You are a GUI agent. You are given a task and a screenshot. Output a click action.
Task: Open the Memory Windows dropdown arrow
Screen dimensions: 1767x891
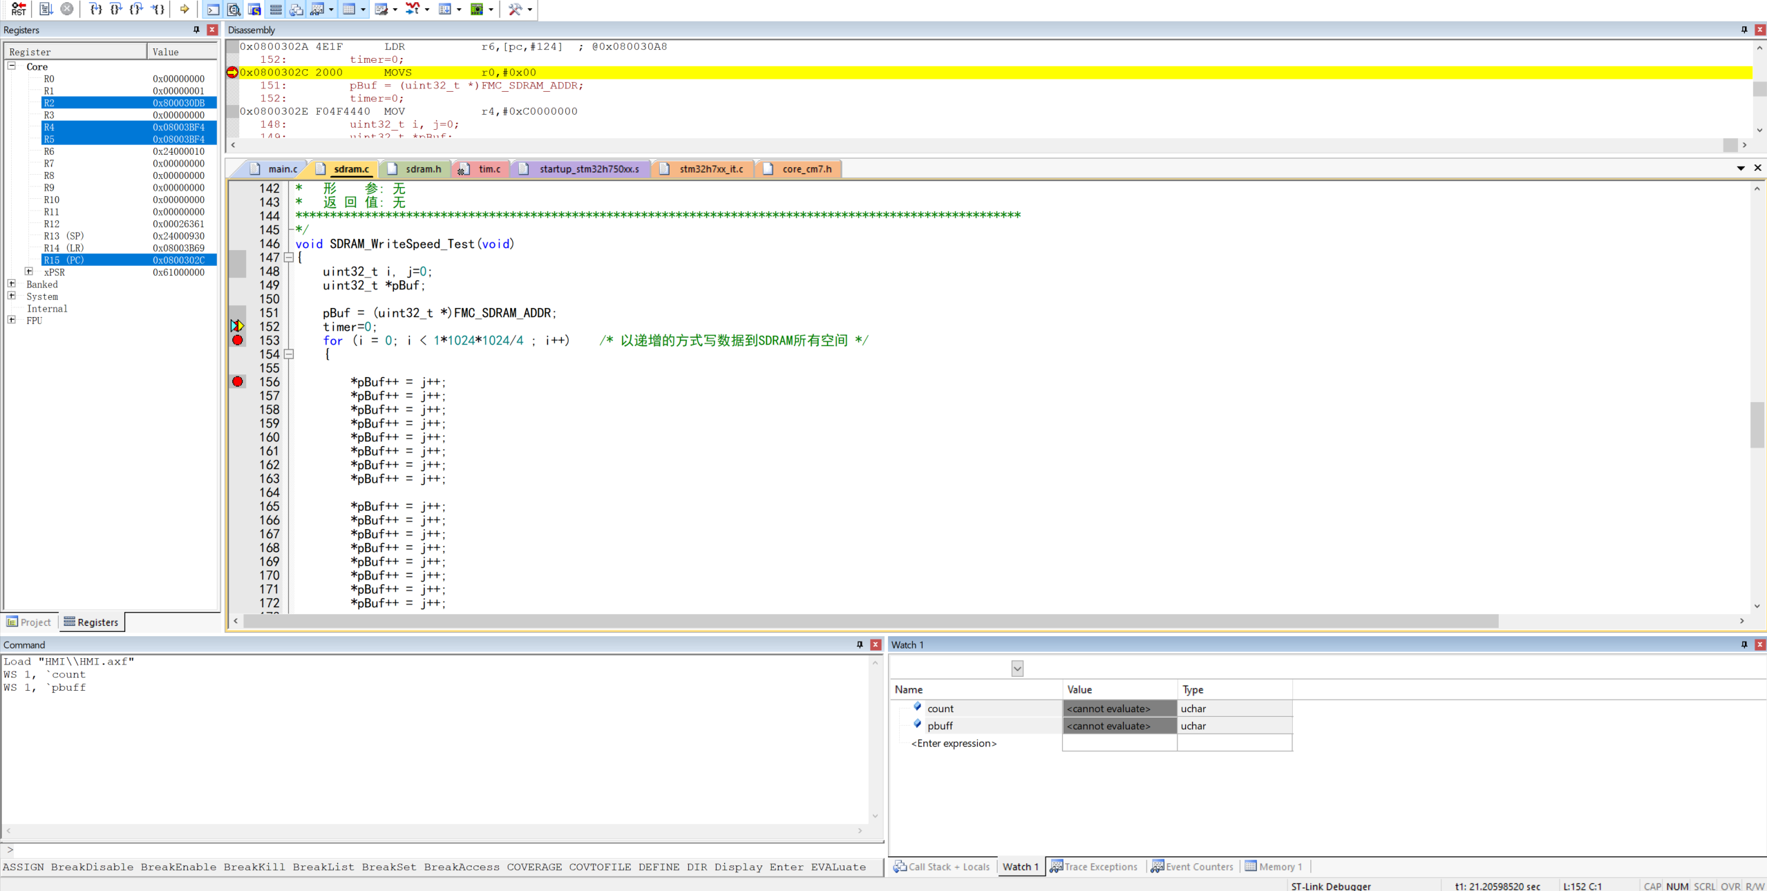(363, 9)
